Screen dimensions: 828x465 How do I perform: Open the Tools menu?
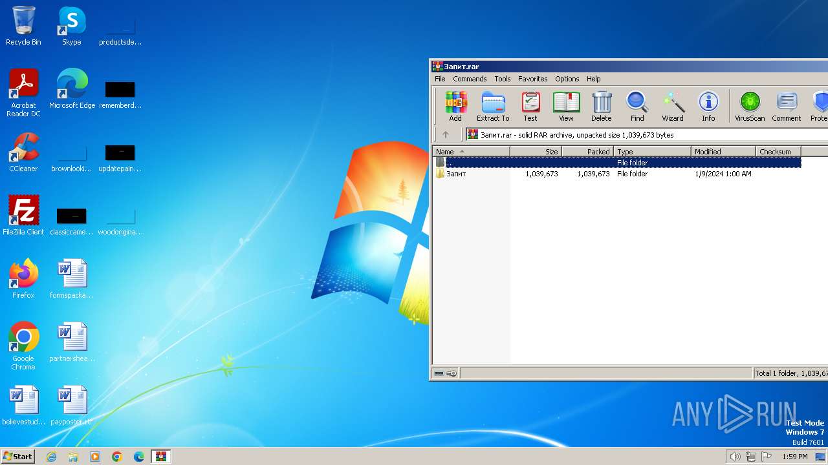[x=503, y=79]
